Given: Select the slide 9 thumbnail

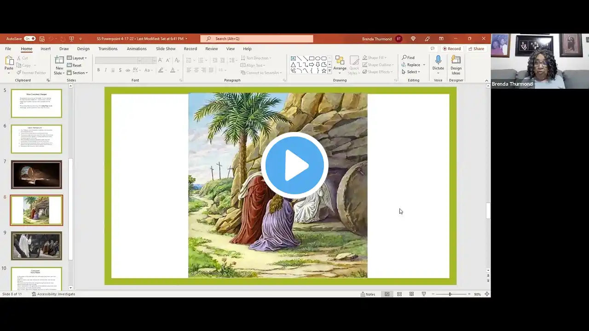Looking at the screenshot, I should (36, 246).
